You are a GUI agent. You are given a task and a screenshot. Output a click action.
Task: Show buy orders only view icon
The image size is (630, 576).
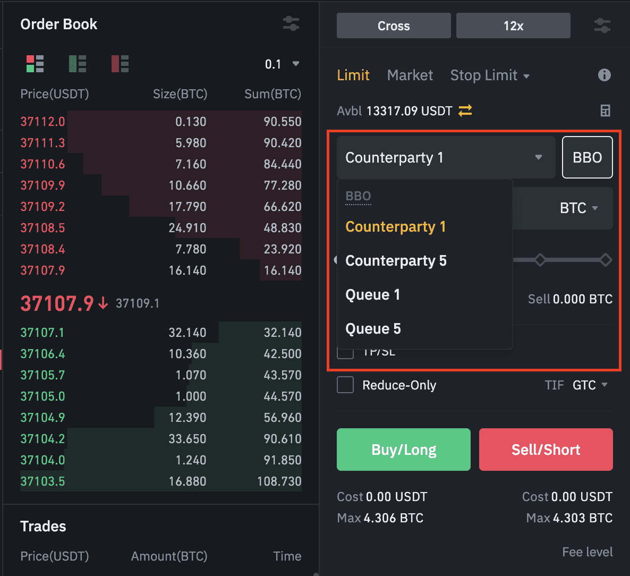click(x=78, y=64)
